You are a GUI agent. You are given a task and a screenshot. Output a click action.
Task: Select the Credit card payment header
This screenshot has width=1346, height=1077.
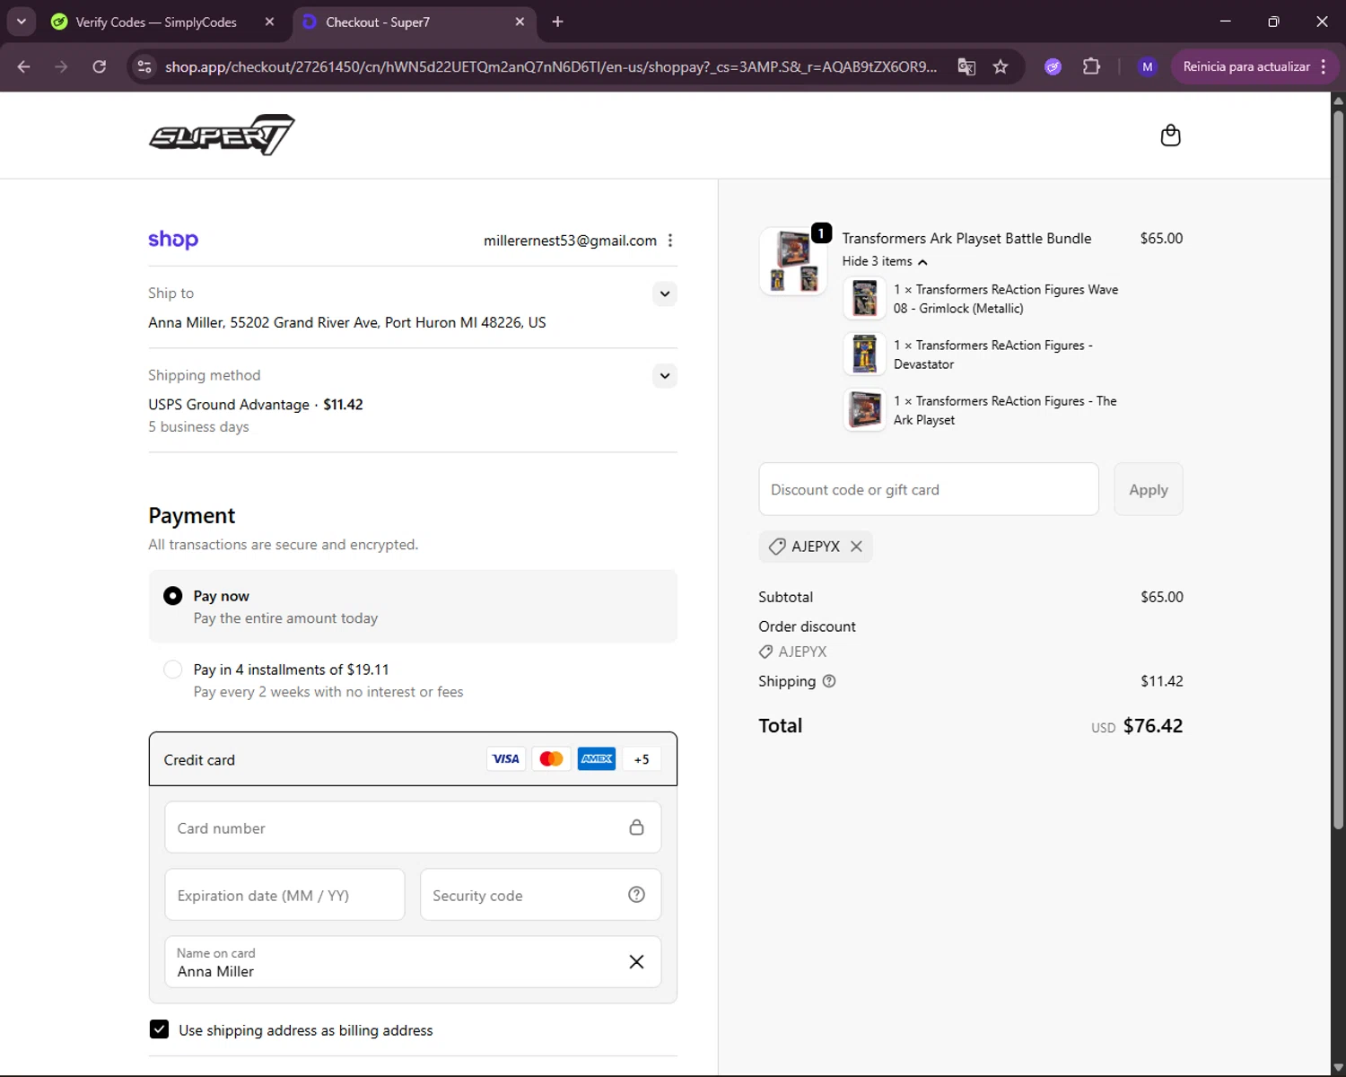413,759
